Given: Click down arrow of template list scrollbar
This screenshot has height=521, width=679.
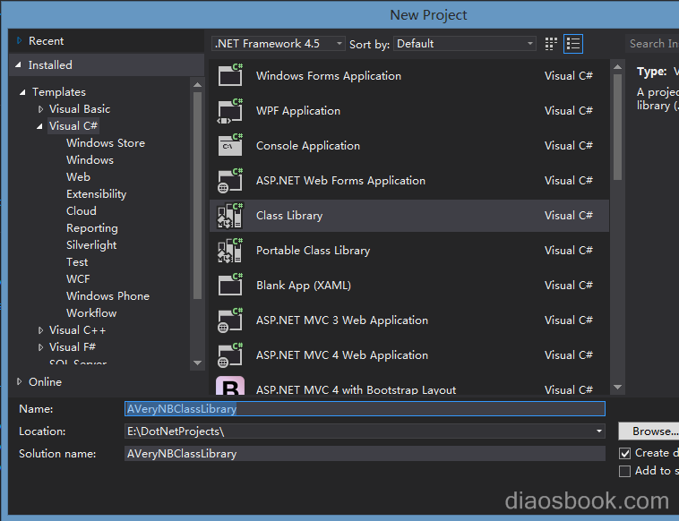Looking at the screenshot, I should click(617, 388).
